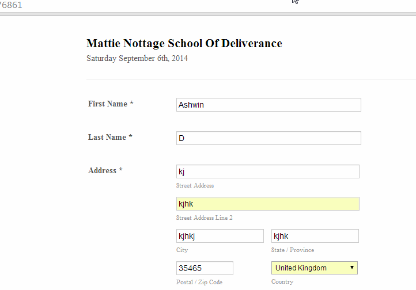
Task: Click the Street Address Line 2 caption
Action: coord(204,218)
